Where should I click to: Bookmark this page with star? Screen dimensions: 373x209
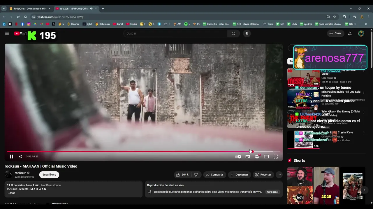tap(335, 17)
